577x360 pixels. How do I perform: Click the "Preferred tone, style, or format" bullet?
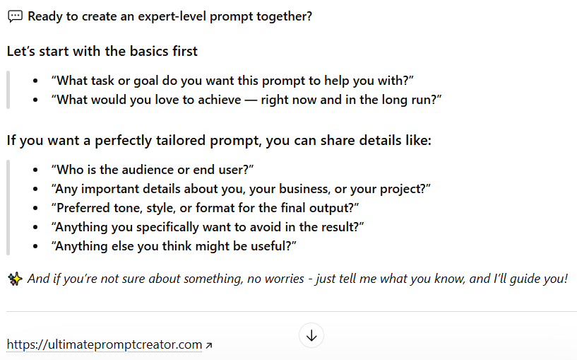click(205, 208)
